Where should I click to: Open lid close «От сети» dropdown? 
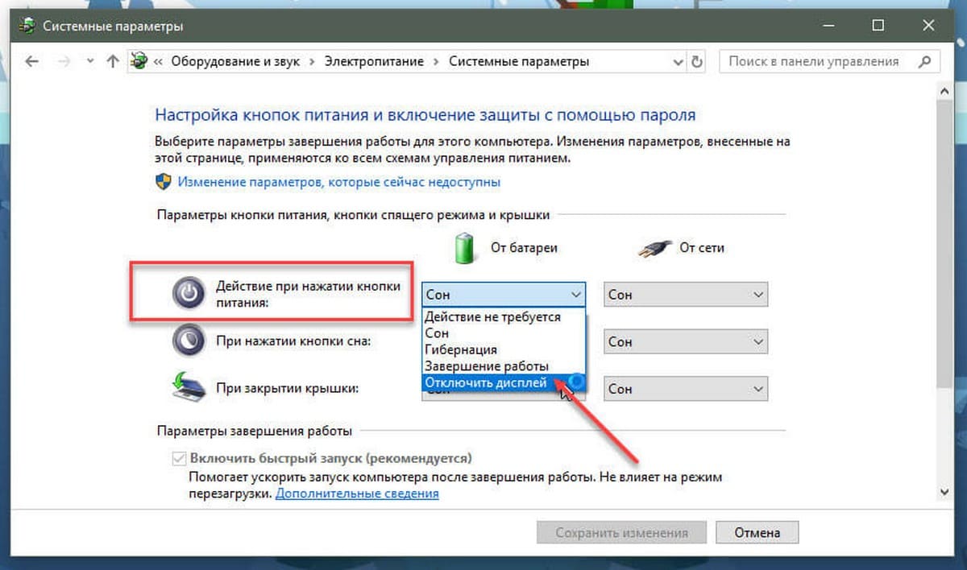686,388
